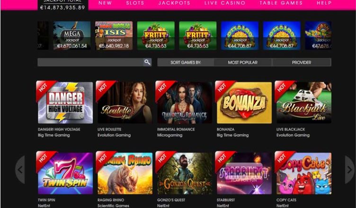Click the Help link

point(324,3)
